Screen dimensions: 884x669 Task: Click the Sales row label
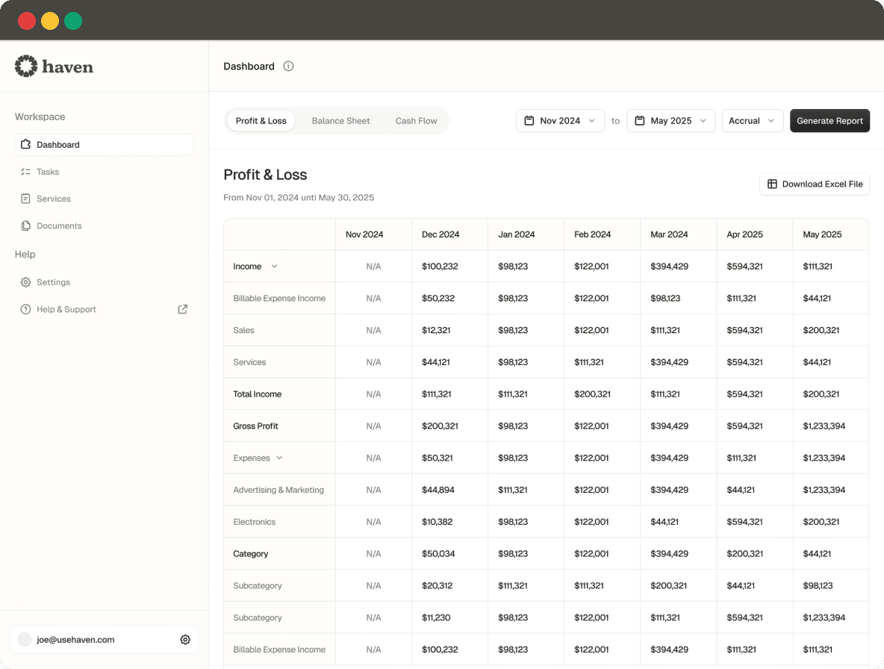243,330
